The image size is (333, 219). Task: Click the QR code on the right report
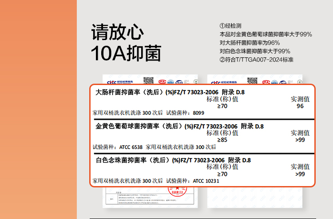[252, 81]
